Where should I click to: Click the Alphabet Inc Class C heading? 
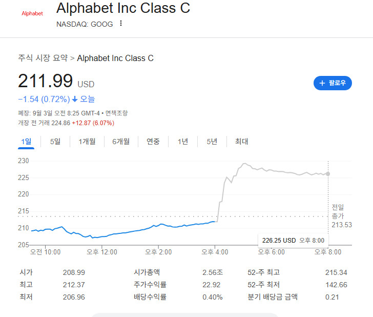(x=123, y=8)
